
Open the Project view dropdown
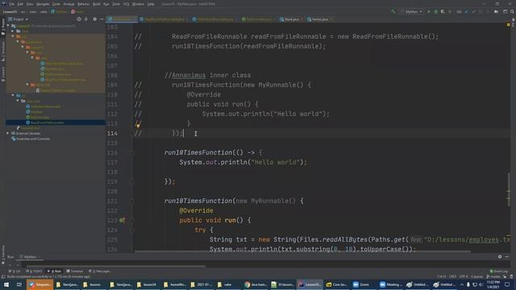[19, 19]
